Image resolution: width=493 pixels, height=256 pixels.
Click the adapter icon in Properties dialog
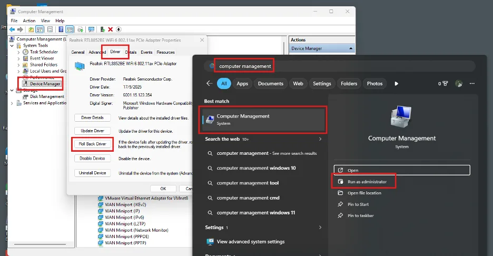[x=80, y=66]
